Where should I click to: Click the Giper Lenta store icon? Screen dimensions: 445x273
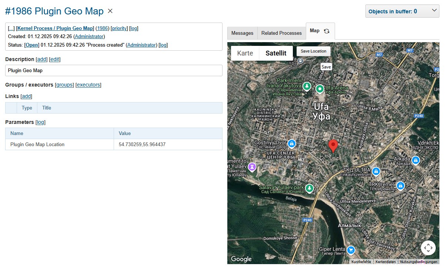(350, 250)
